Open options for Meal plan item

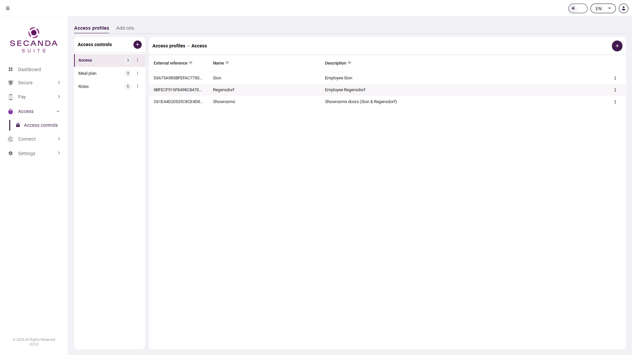137,73
